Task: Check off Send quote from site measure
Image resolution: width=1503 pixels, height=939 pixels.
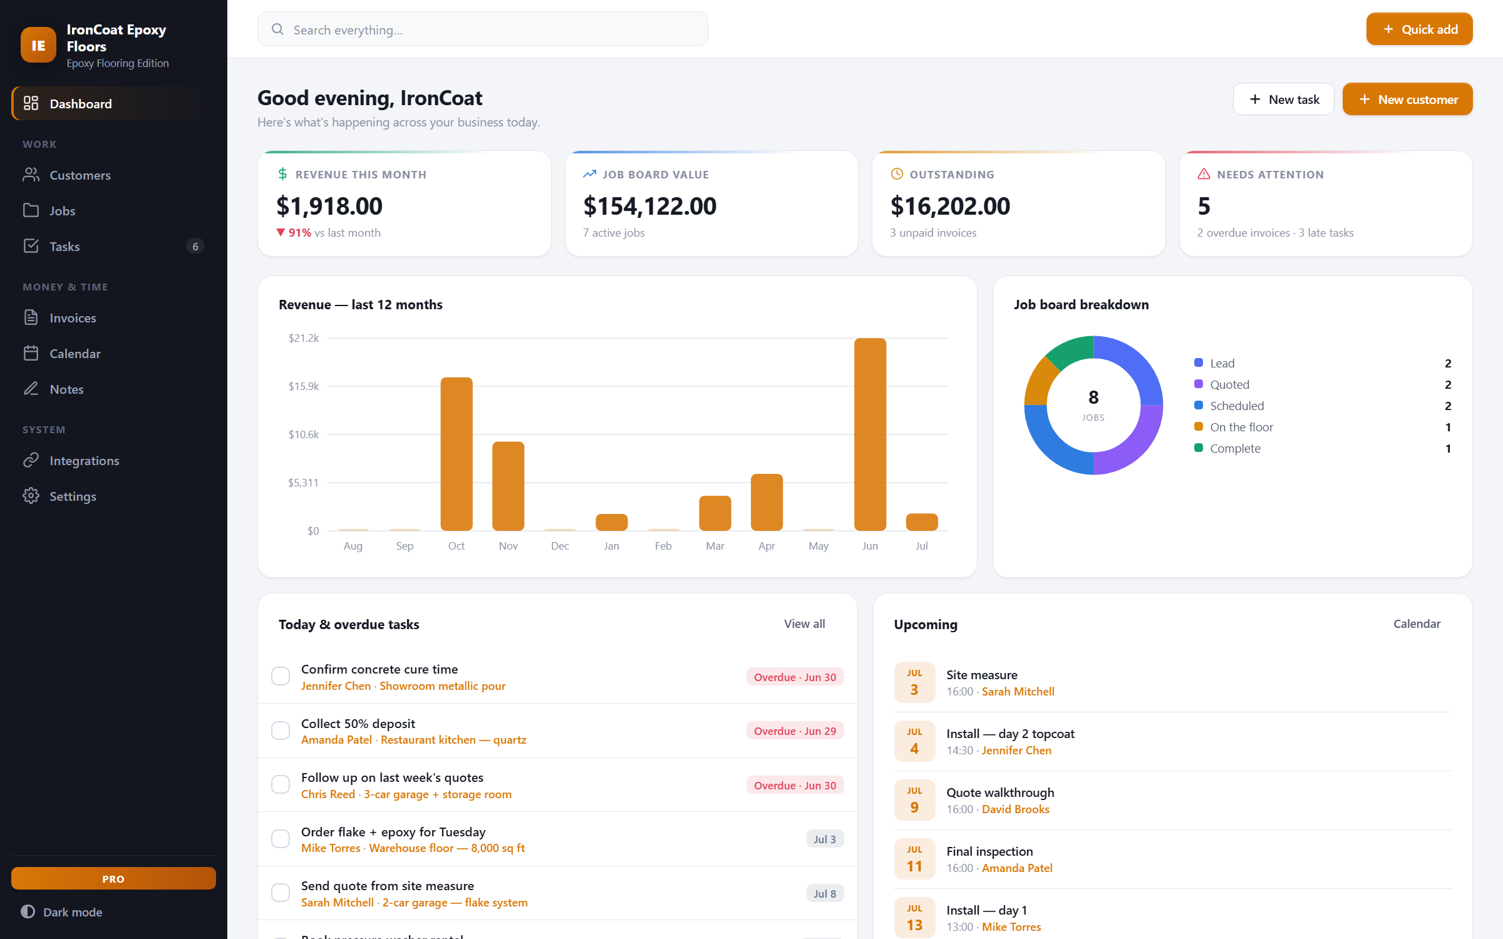Action: pos(281,893)
